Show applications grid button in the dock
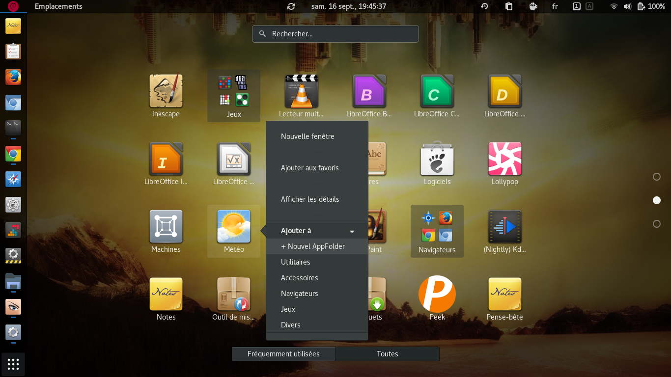671x377 pixels. click(13, 364)
